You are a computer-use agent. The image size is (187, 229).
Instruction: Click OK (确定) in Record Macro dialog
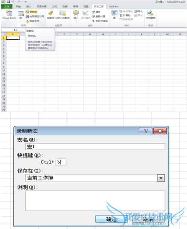click(111, 219)
